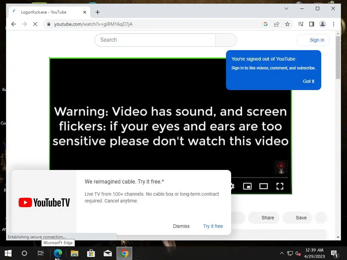Dismiss the YouTube TV promotion
The height and width of the screenshot is (260, 347).
click(x=181, y=226)
